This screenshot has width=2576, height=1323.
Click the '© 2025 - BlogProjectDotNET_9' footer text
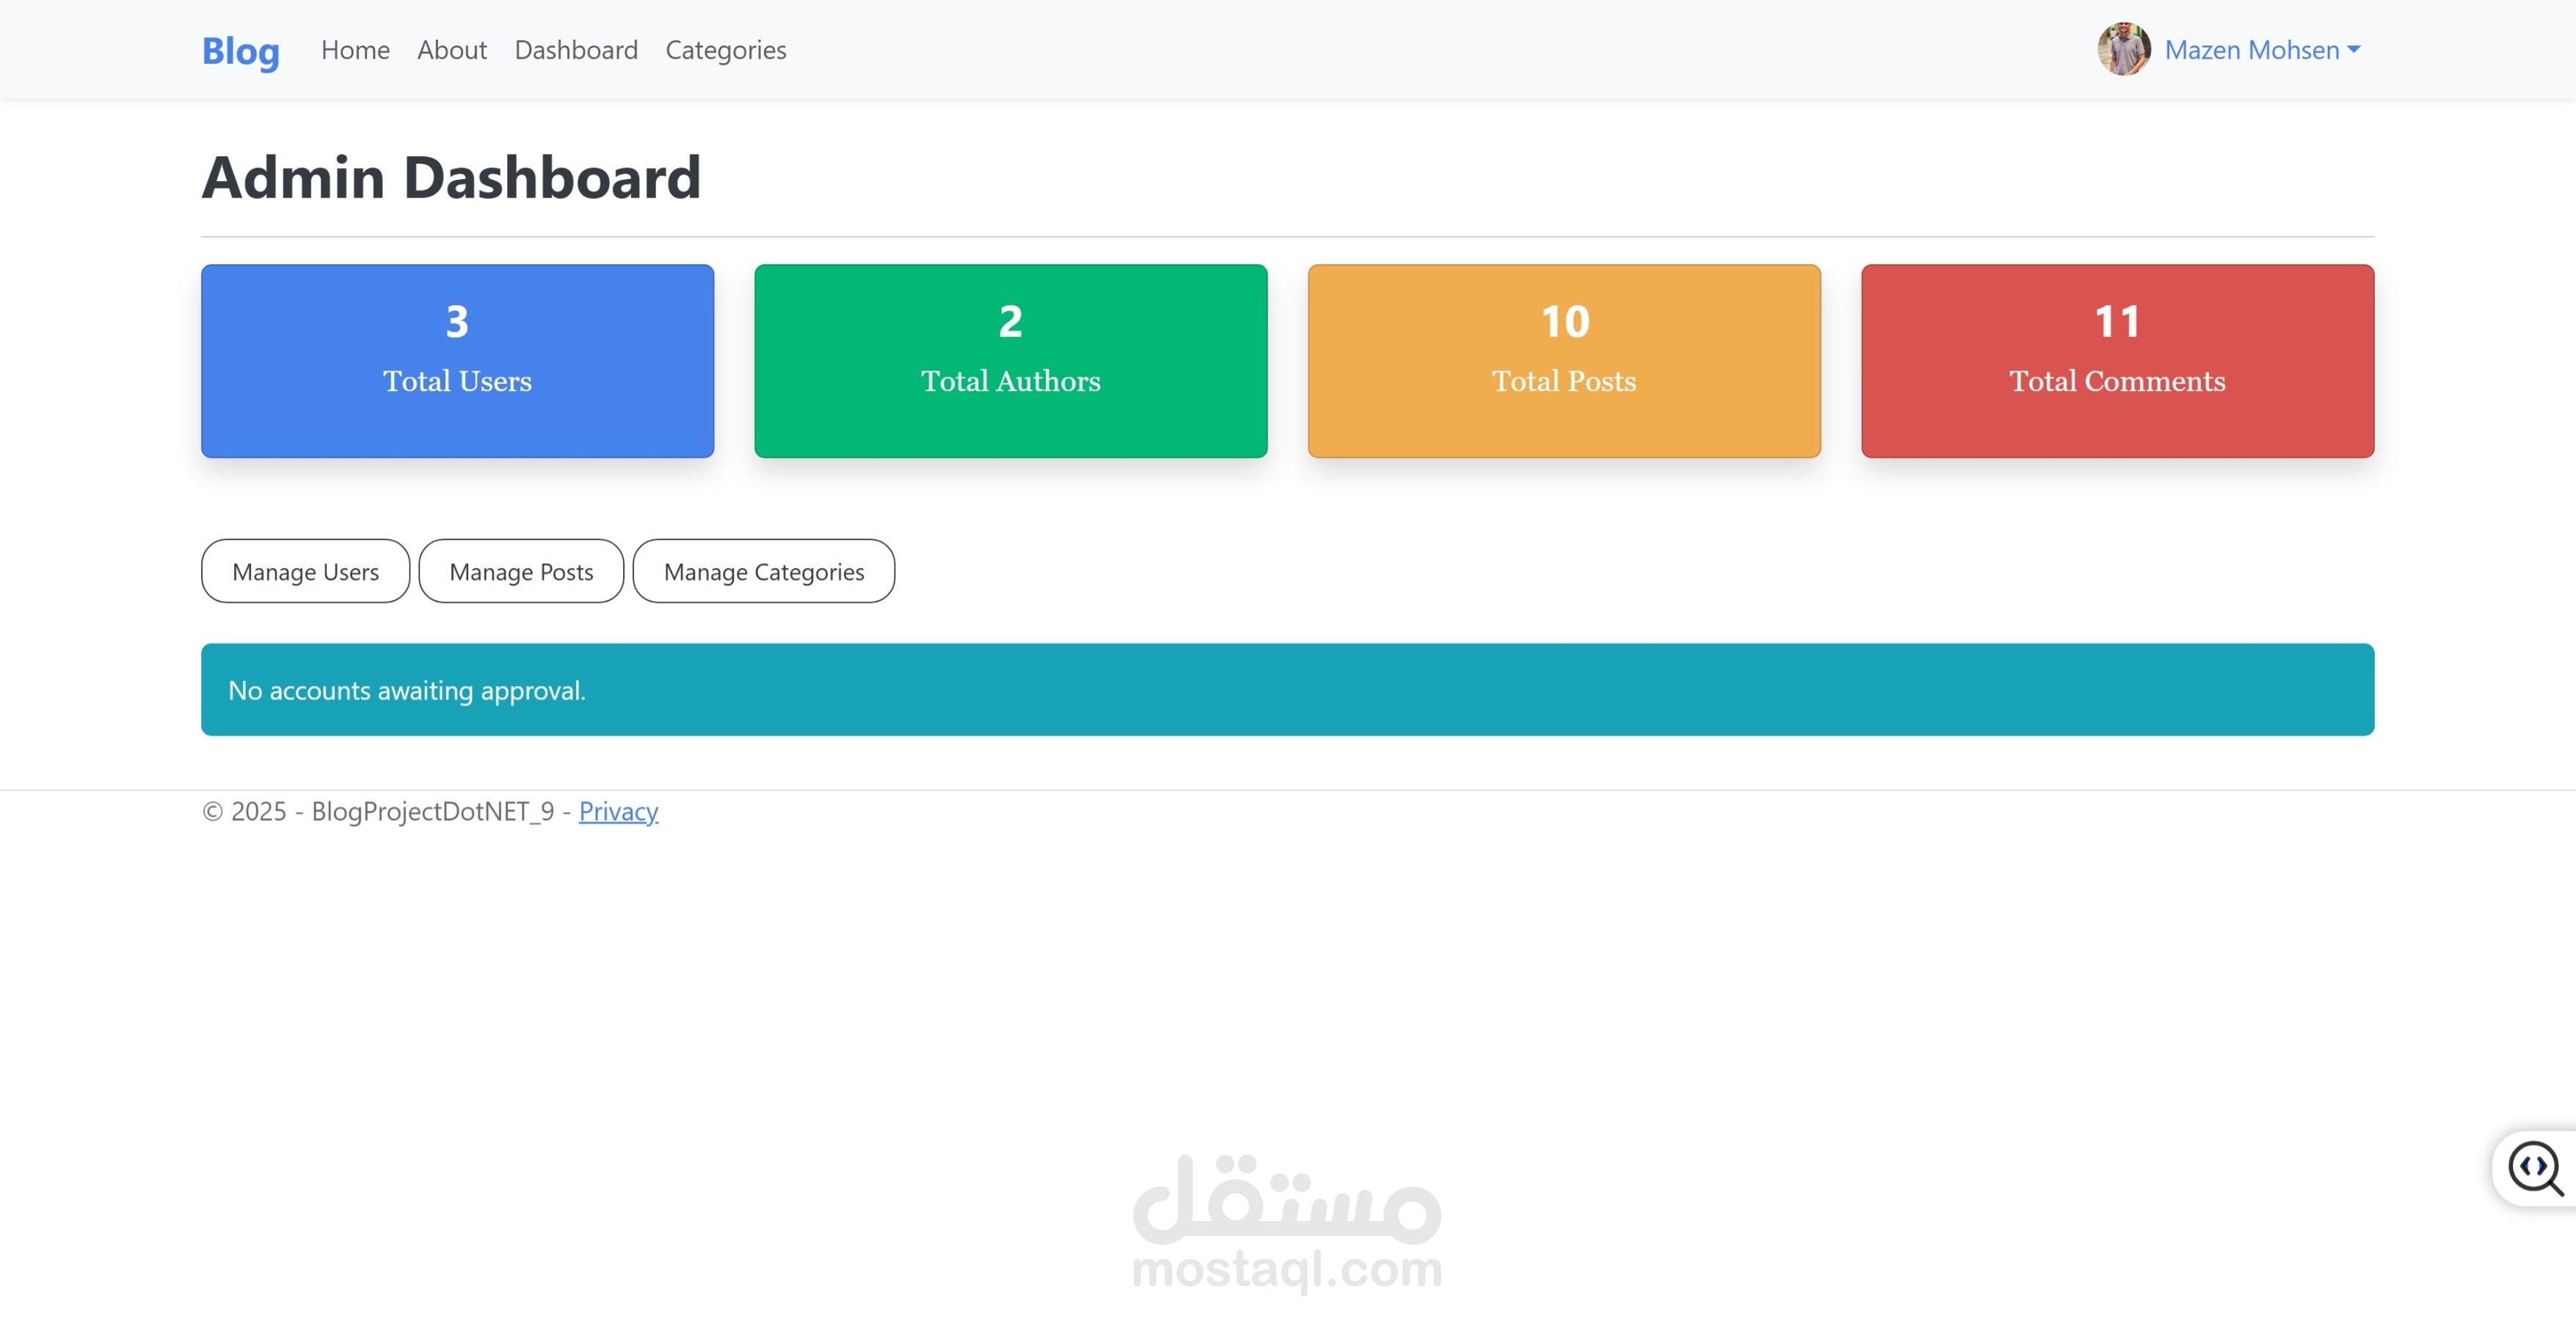378,811
